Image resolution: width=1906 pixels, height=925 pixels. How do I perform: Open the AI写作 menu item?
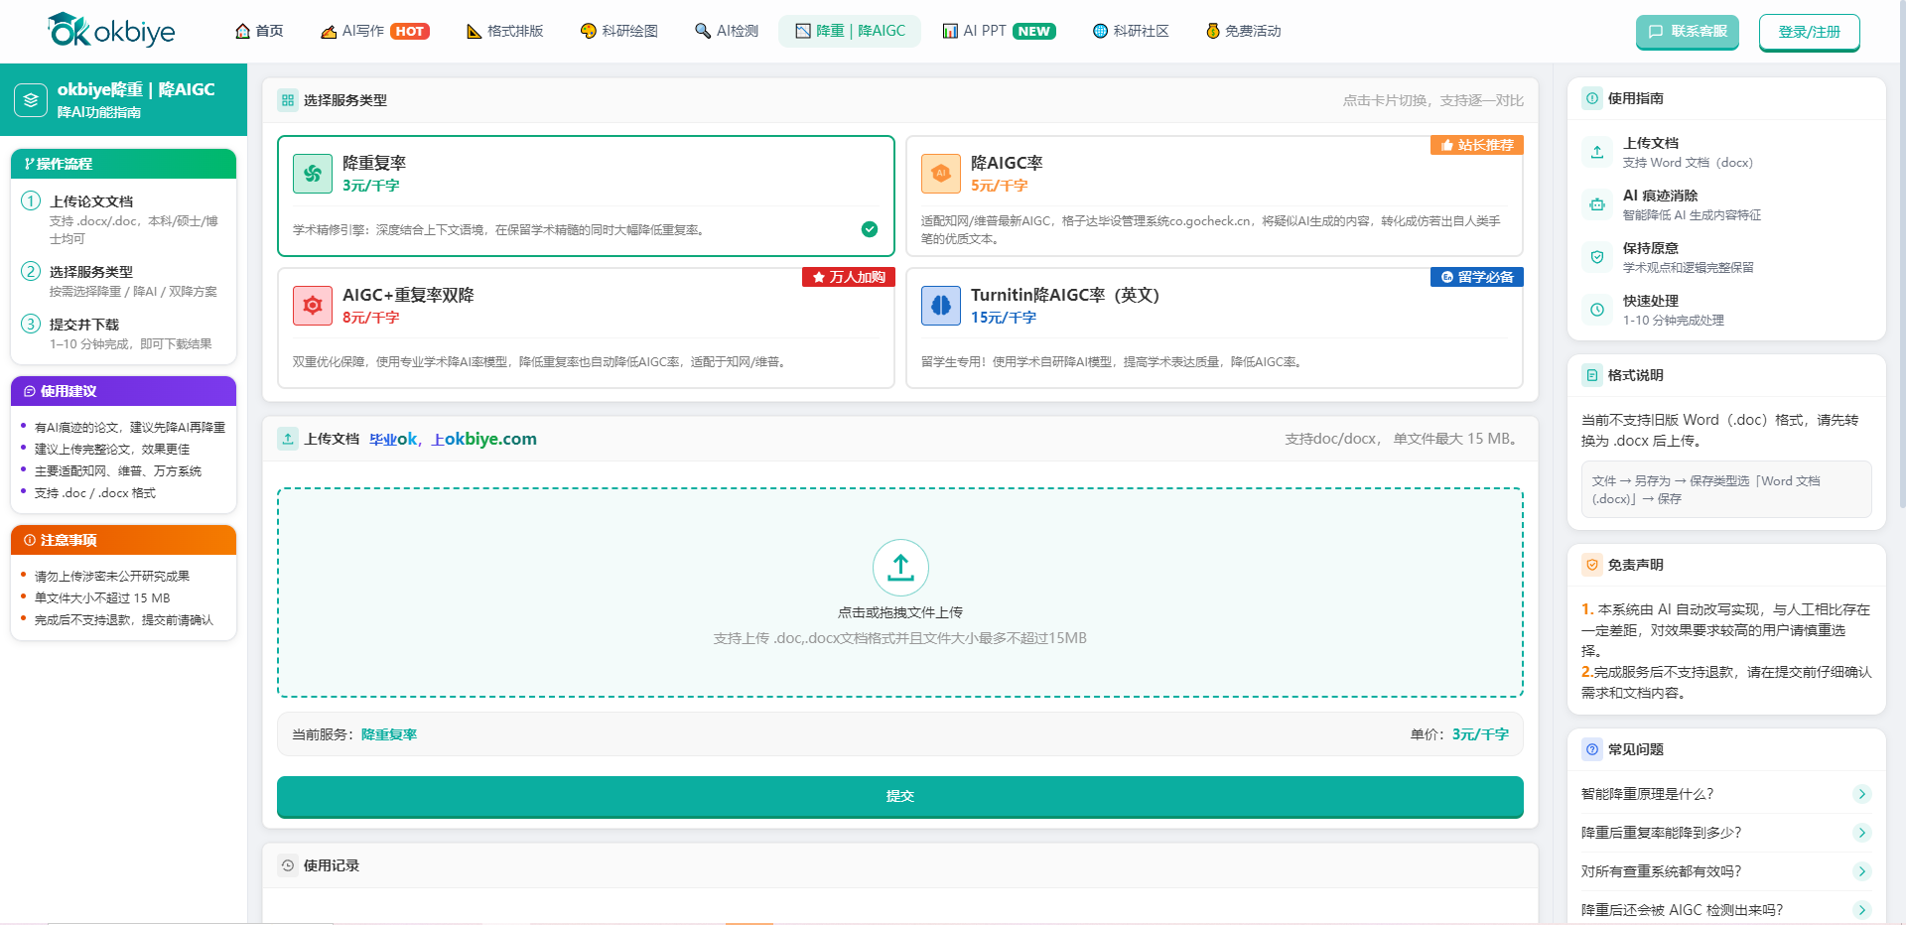coord(374,31)
